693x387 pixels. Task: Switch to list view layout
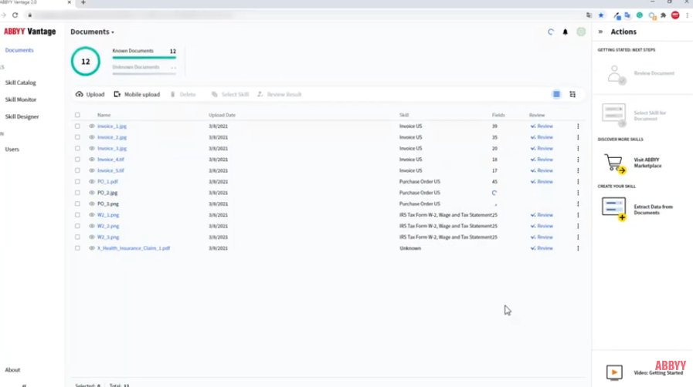pos(556,94)
